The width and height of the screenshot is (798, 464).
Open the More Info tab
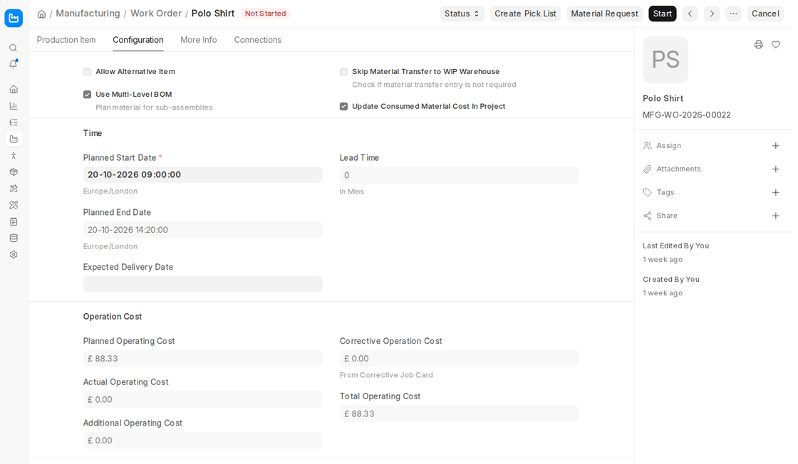click(199, 40)
